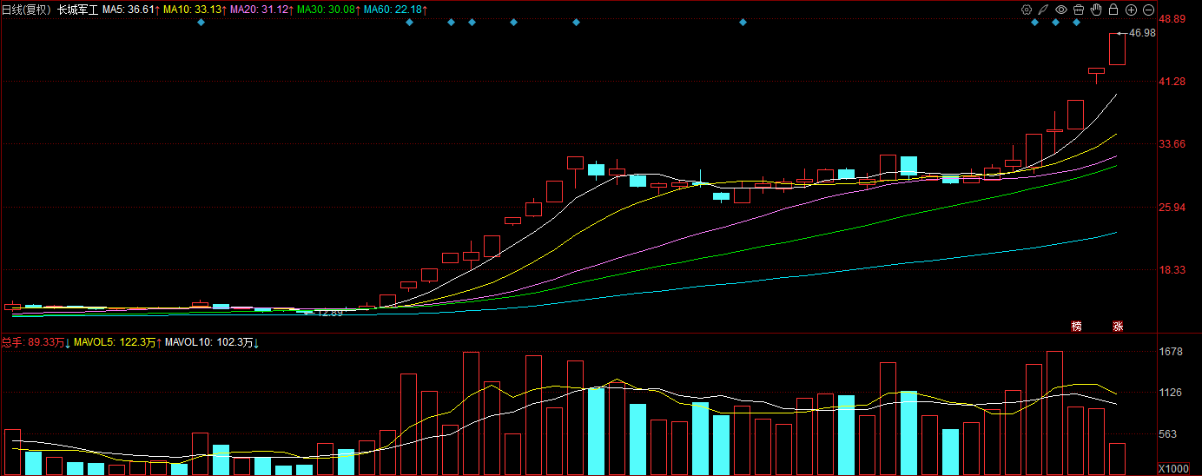1202x476 pixels.
Task: Click the 25.94 price axis value
Action: tap(1172, 208)
